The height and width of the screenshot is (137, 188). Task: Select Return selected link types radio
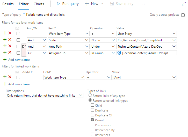pos(90,100)
